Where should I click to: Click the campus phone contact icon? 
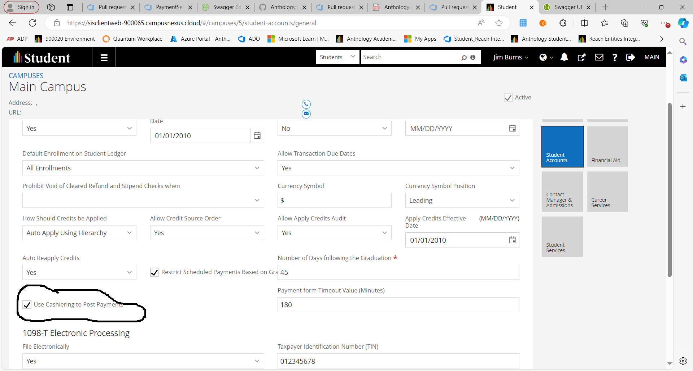click(306, 104)
